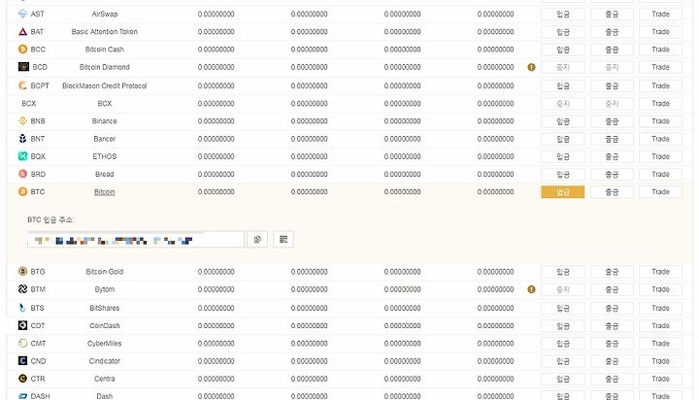Click the suspended deposit (중지) button for BTM
Screen dimensions: 699x400
pyautogui.click(x=562, y=290)
